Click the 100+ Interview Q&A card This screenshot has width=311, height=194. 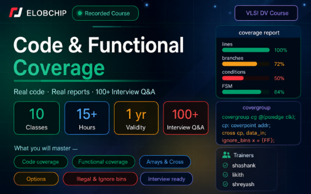186,118
